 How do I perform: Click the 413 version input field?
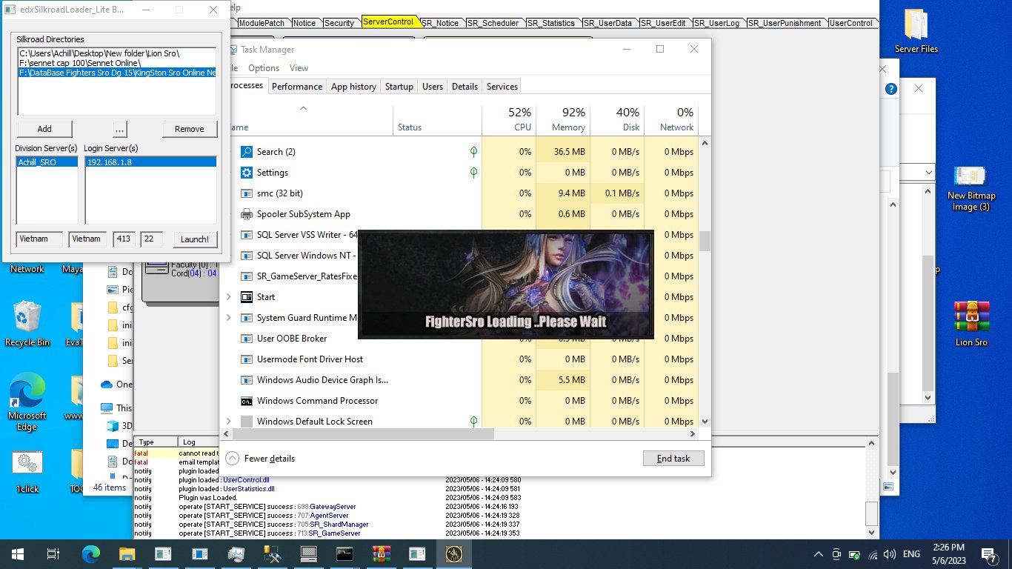(124, 239)
